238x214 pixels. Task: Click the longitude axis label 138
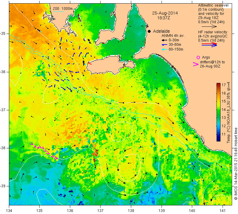(x=131, y=210)
